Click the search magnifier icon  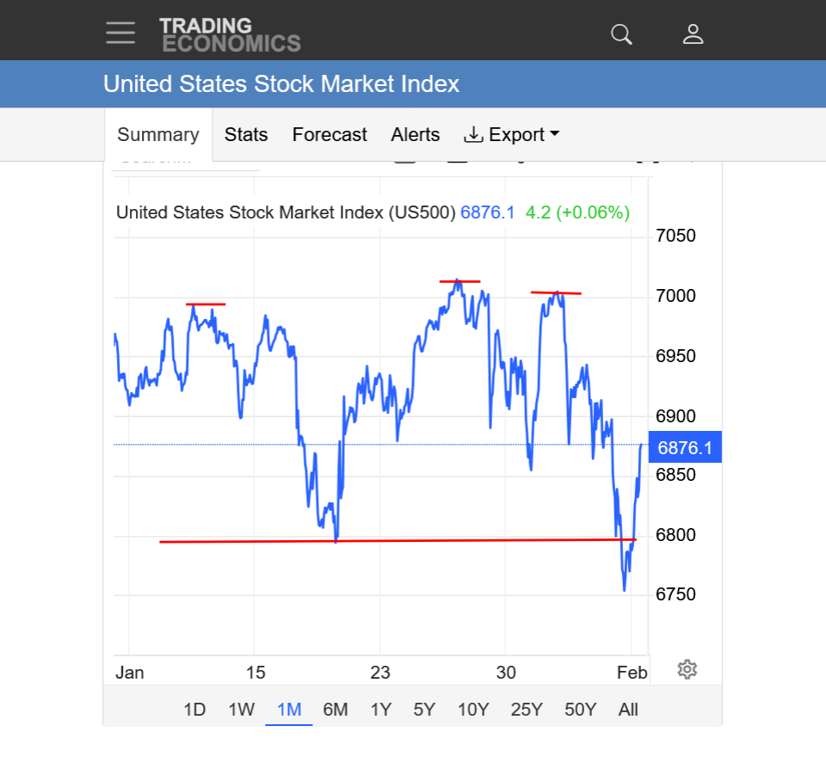tap(621, 34)
